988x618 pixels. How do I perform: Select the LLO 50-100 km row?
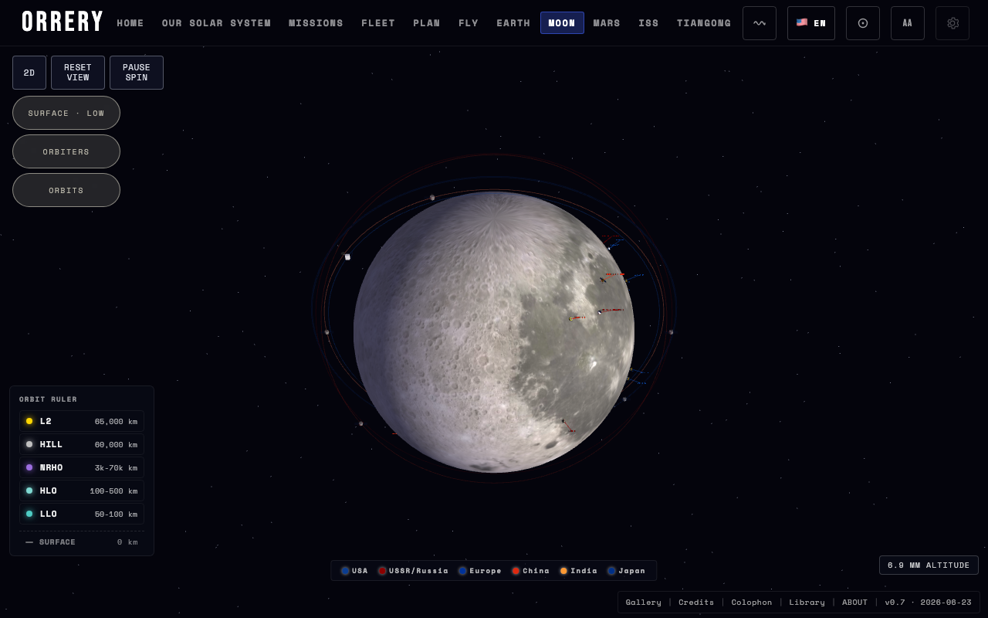[x=82, y=514]
